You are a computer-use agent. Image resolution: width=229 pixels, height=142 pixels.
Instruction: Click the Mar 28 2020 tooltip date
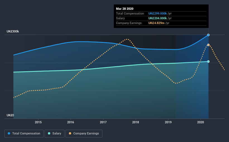(x=125, y=9)
